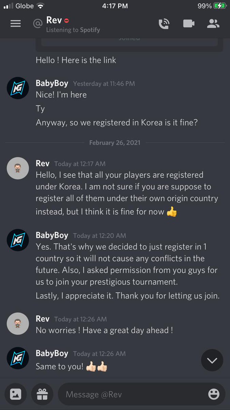Screen dimensions: 230x410
Task: Open the hamburger menu
Action: 16,24
